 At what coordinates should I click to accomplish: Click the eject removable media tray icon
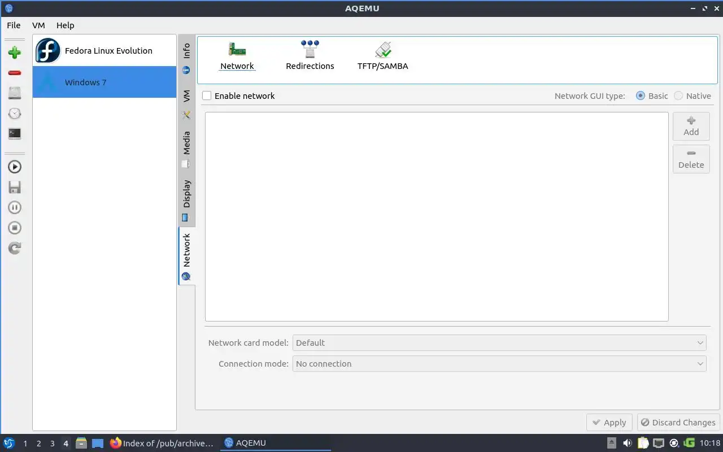pyautogui.click(x=612, y=443)
